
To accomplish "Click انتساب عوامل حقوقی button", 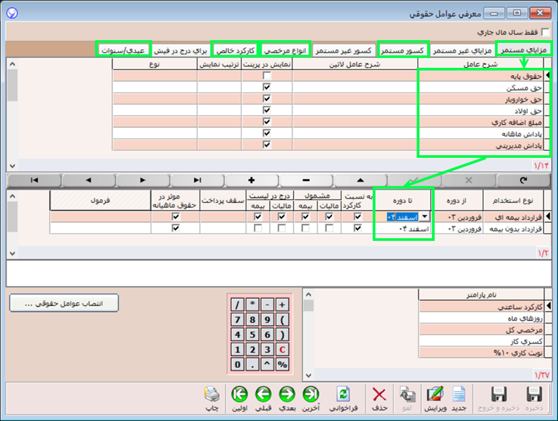I will pyautogui.click(x=64, y=303).
